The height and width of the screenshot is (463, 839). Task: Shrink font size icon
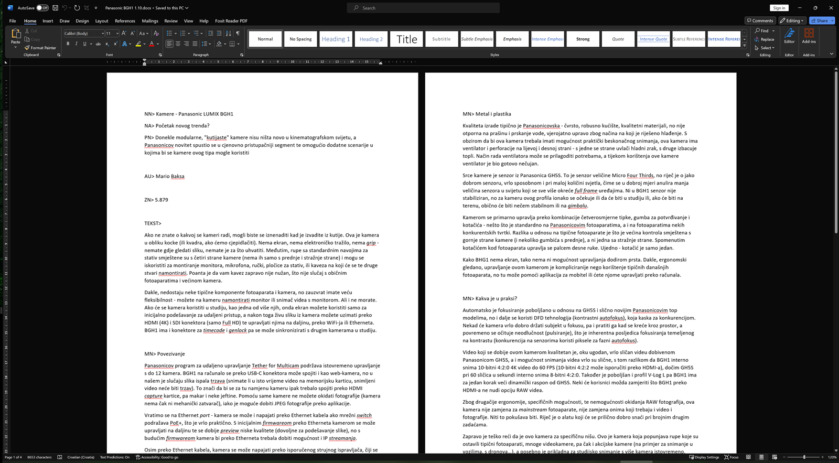[x=132, y=33]
